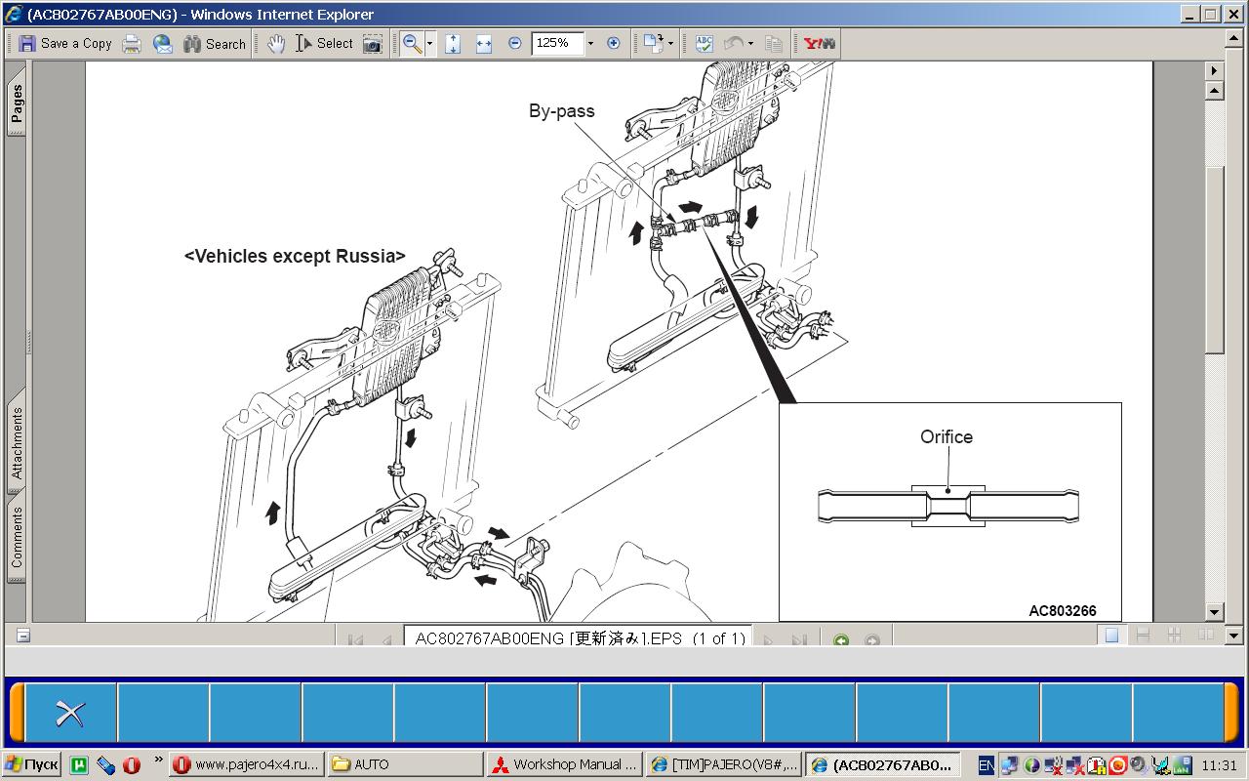Click the Fit Width icon
This screenshot has width=1249, height=781.
pyautogui.click(x=483, y=43)
